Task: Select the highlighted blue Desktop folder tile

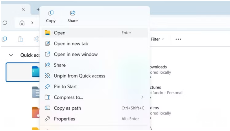Action: [23, 72]
